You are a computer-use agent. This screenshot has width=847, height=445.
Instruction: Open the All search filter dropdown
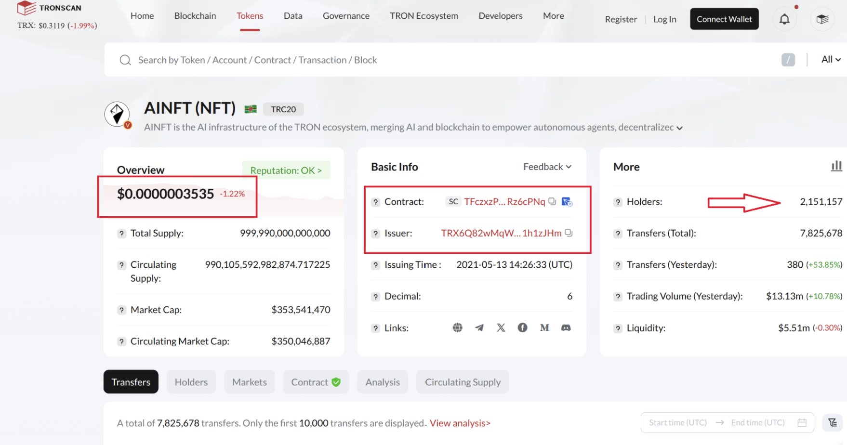pos(831,59)
